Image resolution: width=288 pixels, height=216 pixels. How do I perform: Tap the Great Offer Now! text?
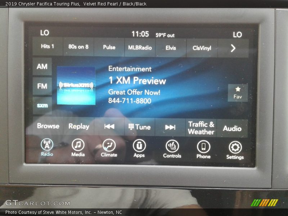click(x=134, y=92)
